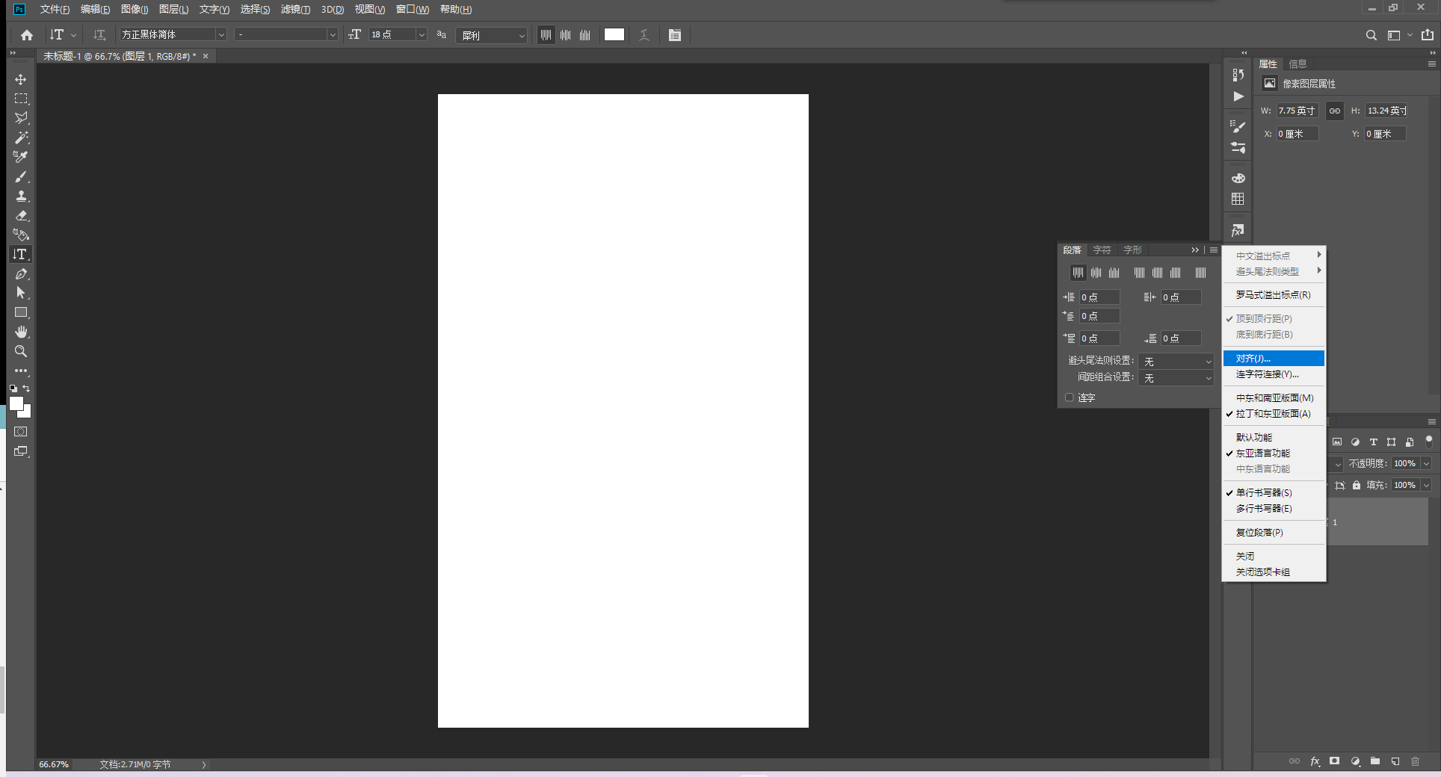Image resolution: width=1441 pixels, height=777 pixels.
Task: Open the Search magnifier icon at top right
Action: tap(1371, 35)
